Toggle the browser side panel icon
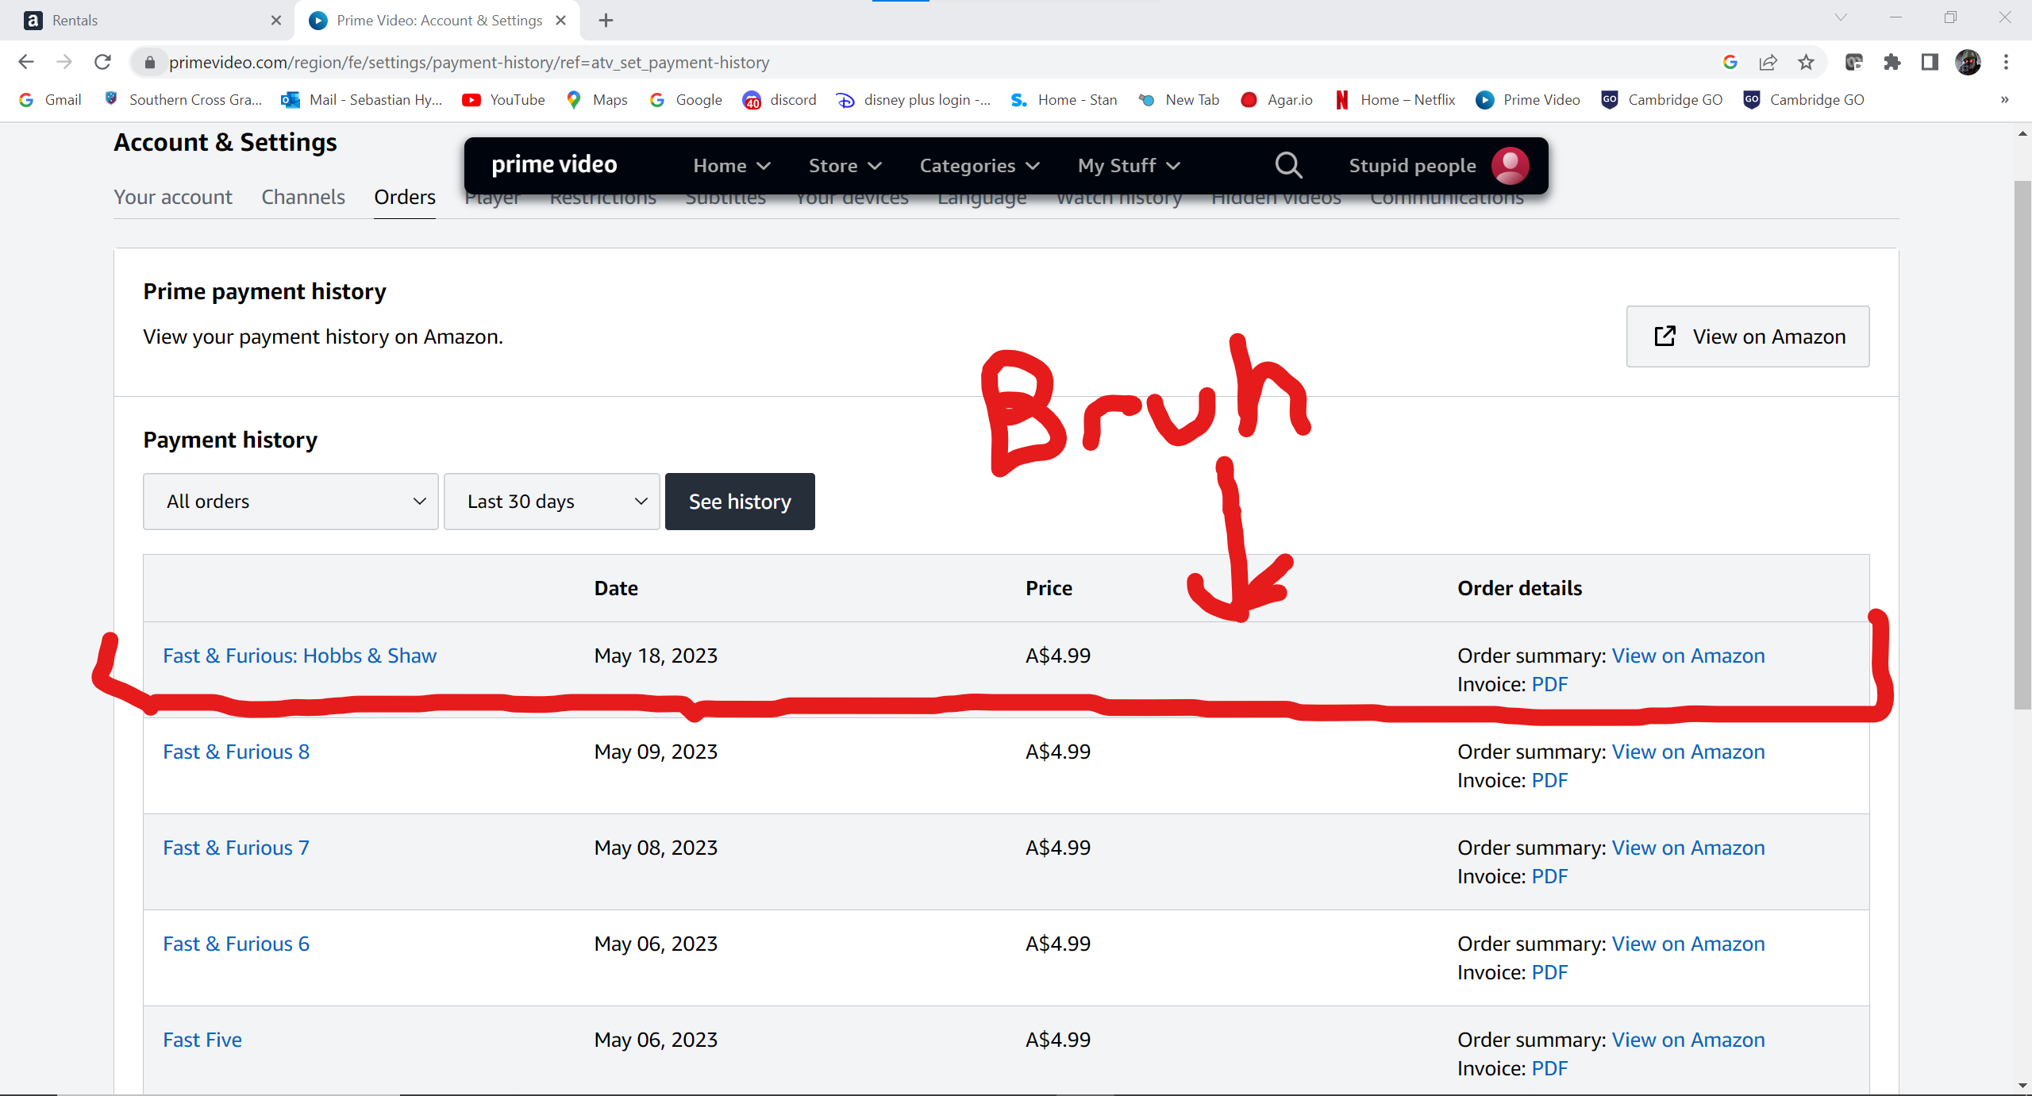Viewport: 2032px width, 1096px height. click(1930, 62)
